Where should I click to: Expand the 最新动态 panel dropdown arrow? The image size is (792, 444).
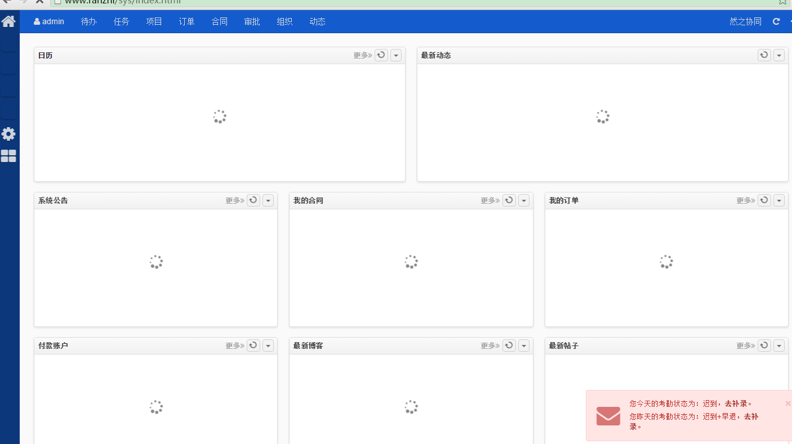click(x=779, y=55)
